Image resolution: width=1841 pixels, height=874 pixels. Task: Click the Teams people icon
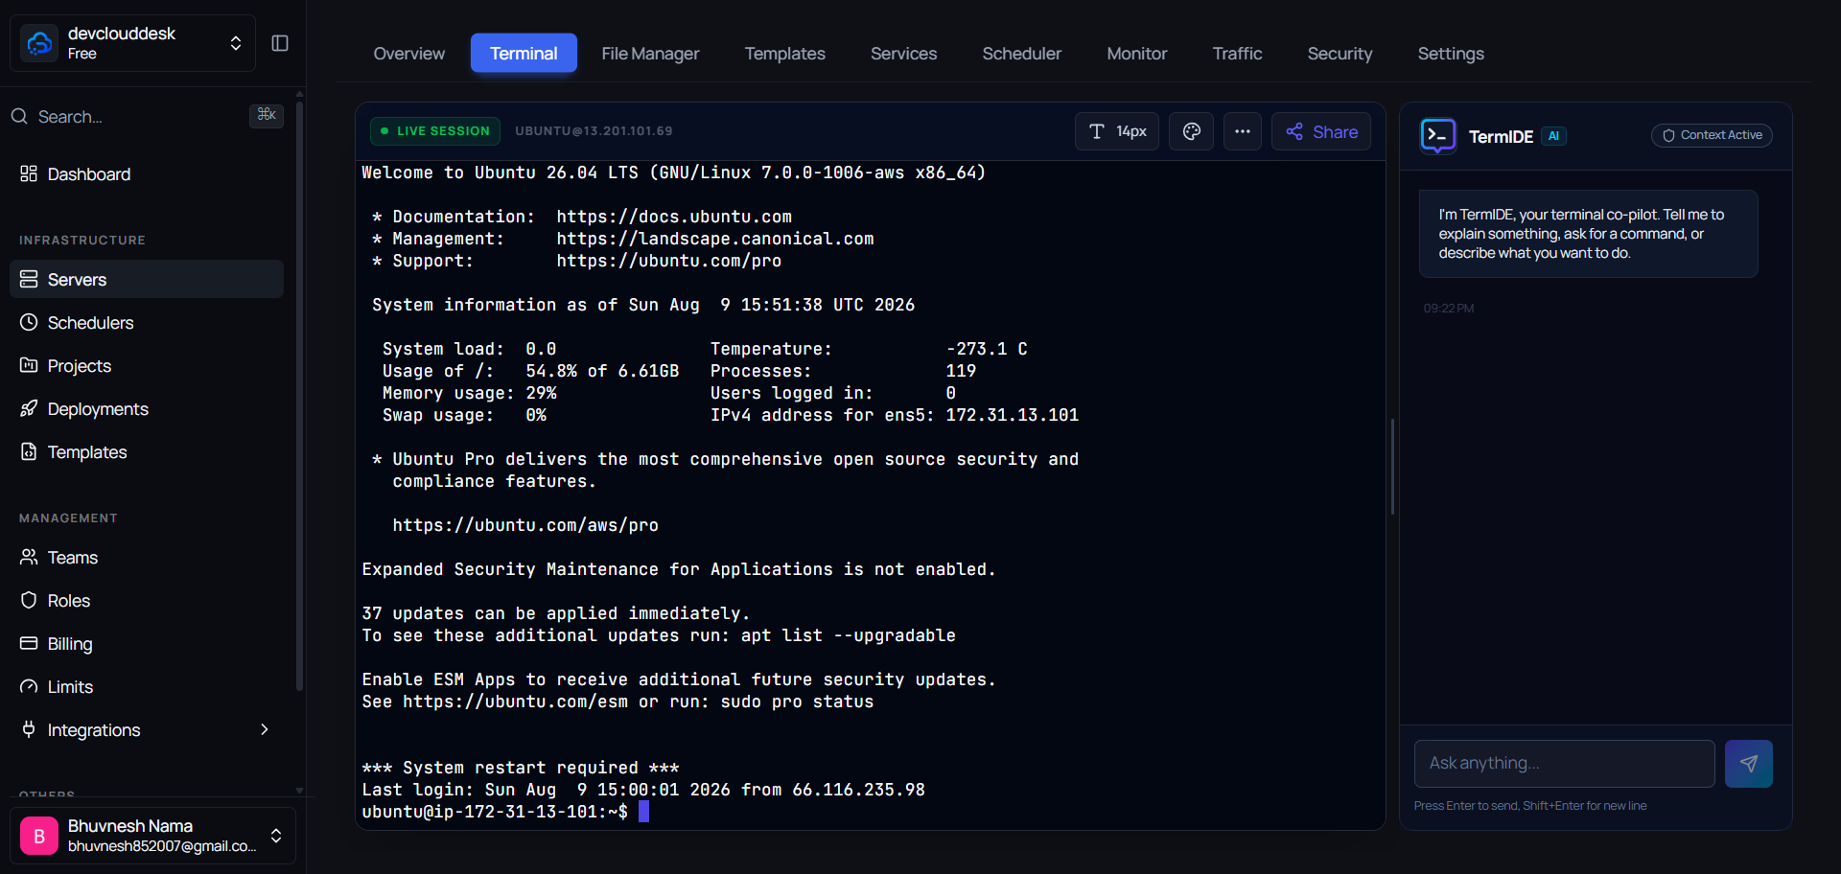29,557
